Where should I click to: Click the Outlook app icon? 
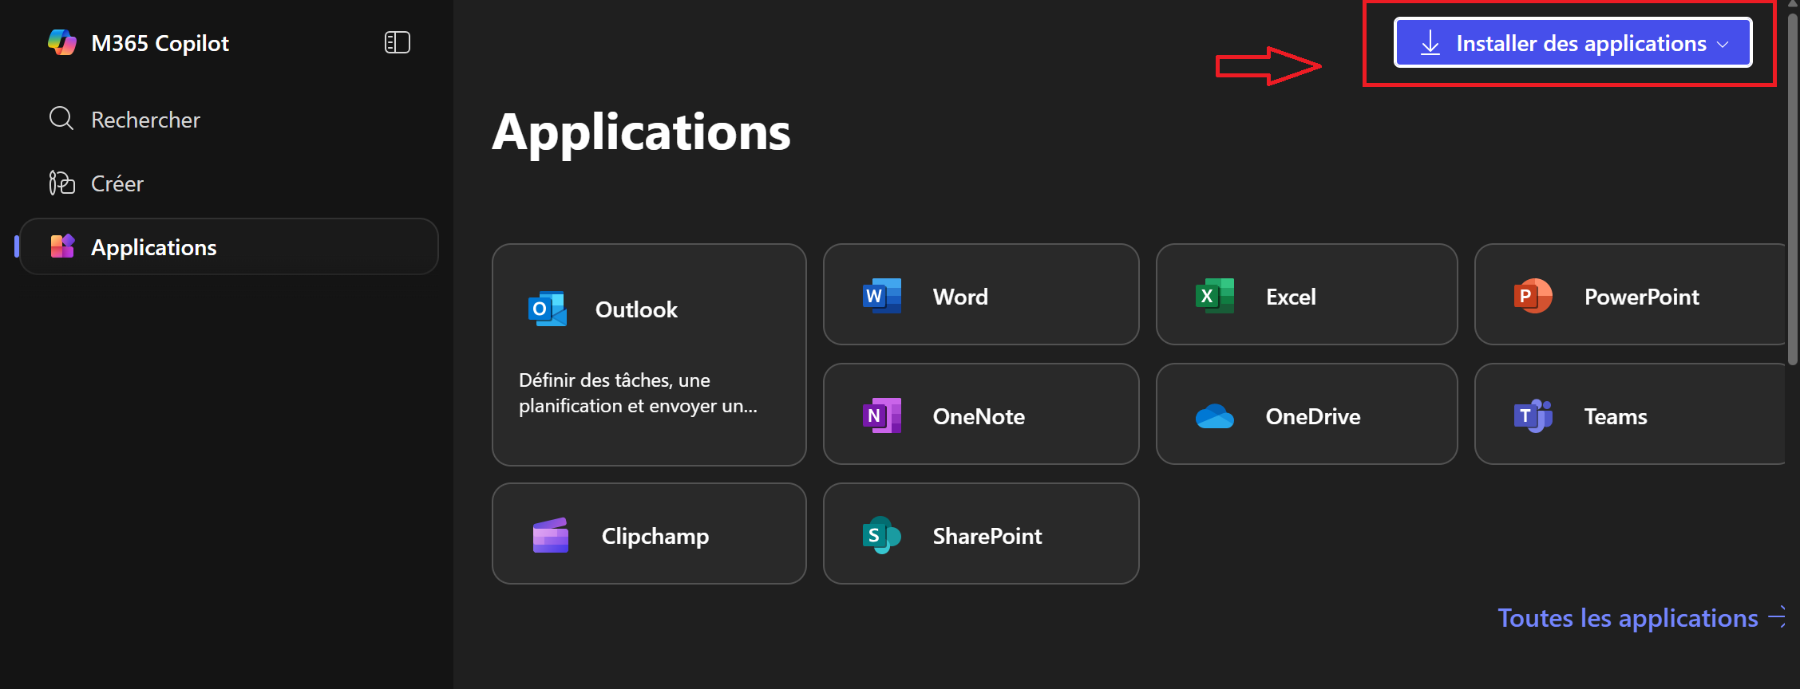[x=548, y=309]
